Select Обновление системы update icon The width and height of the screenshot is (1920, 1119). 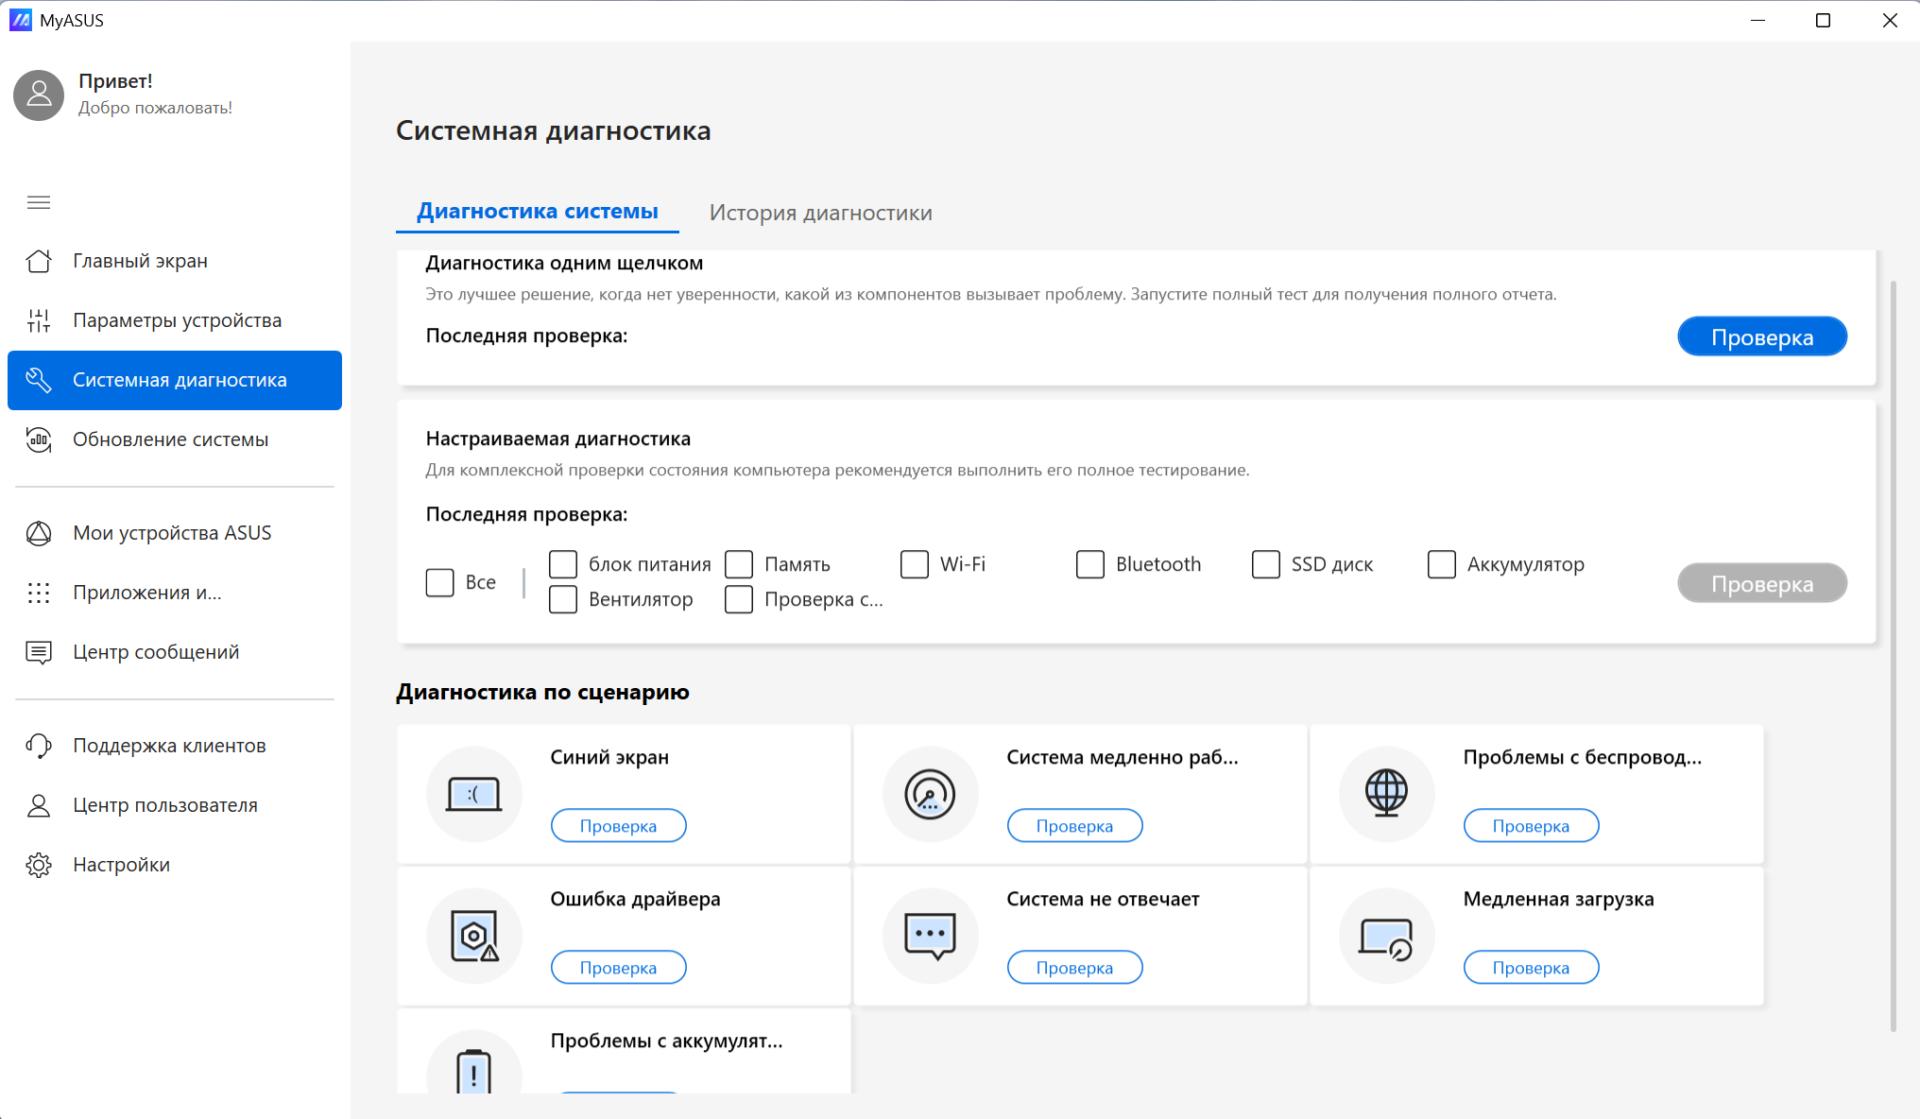coord(39,439)
